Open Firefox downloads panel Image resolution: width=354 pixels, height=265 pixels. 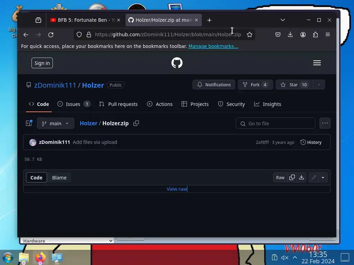pos(290,35)
